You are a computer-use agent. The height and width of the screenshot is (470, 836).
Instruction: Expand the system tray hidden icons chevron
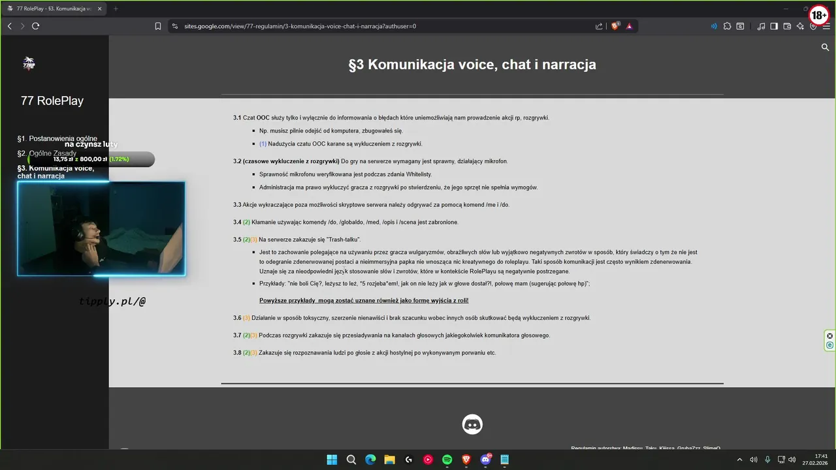click(x=741, y=460)
